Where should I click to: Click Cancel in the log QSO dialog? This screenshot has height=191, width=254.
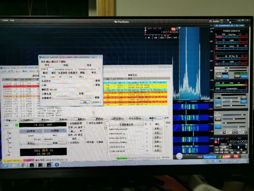click(x=96, y=102)
